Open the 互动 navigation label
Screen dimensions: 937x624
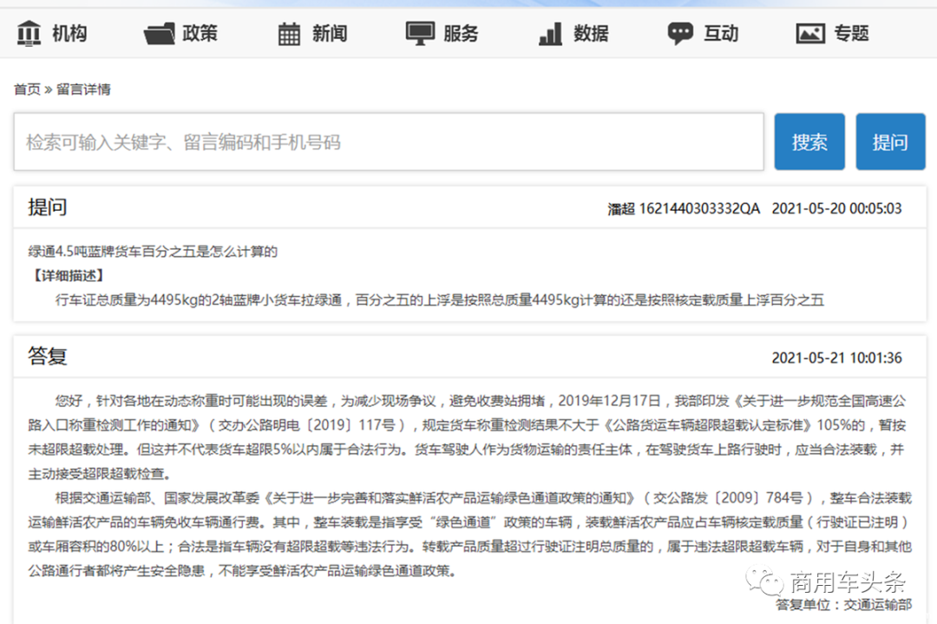click(721, 34)
